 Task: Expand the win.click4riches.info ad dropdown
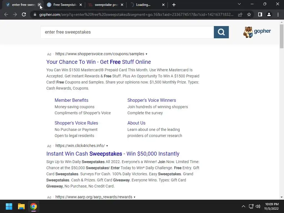[107, 146]
